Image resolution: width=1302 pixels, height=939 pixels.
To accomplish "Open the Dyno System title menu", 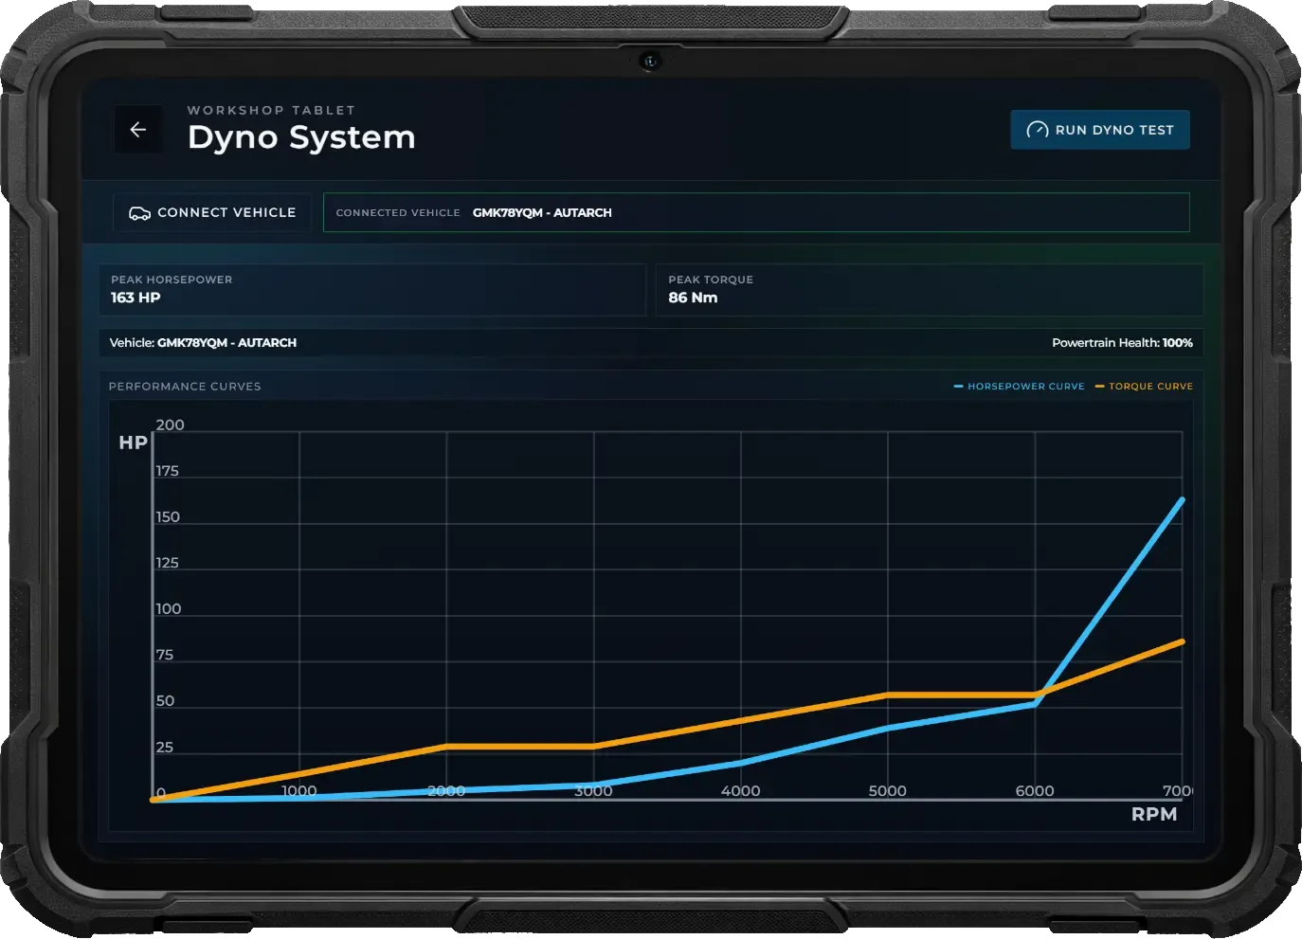I will click(301, 136).
